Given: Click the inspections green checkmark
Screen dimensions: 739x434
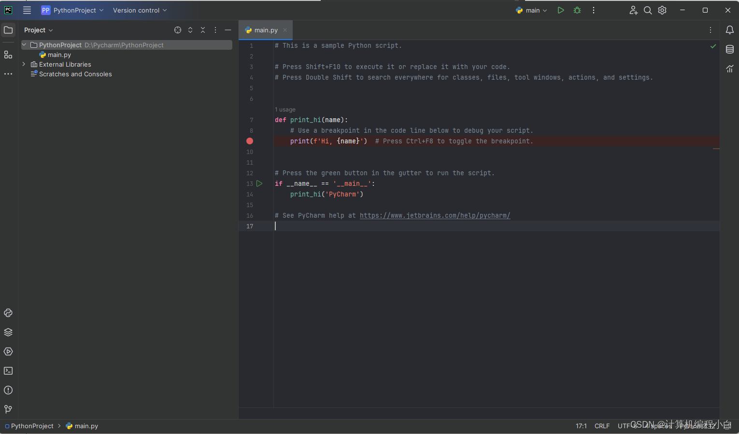Looking at the screenshot, I should point(713,46).
